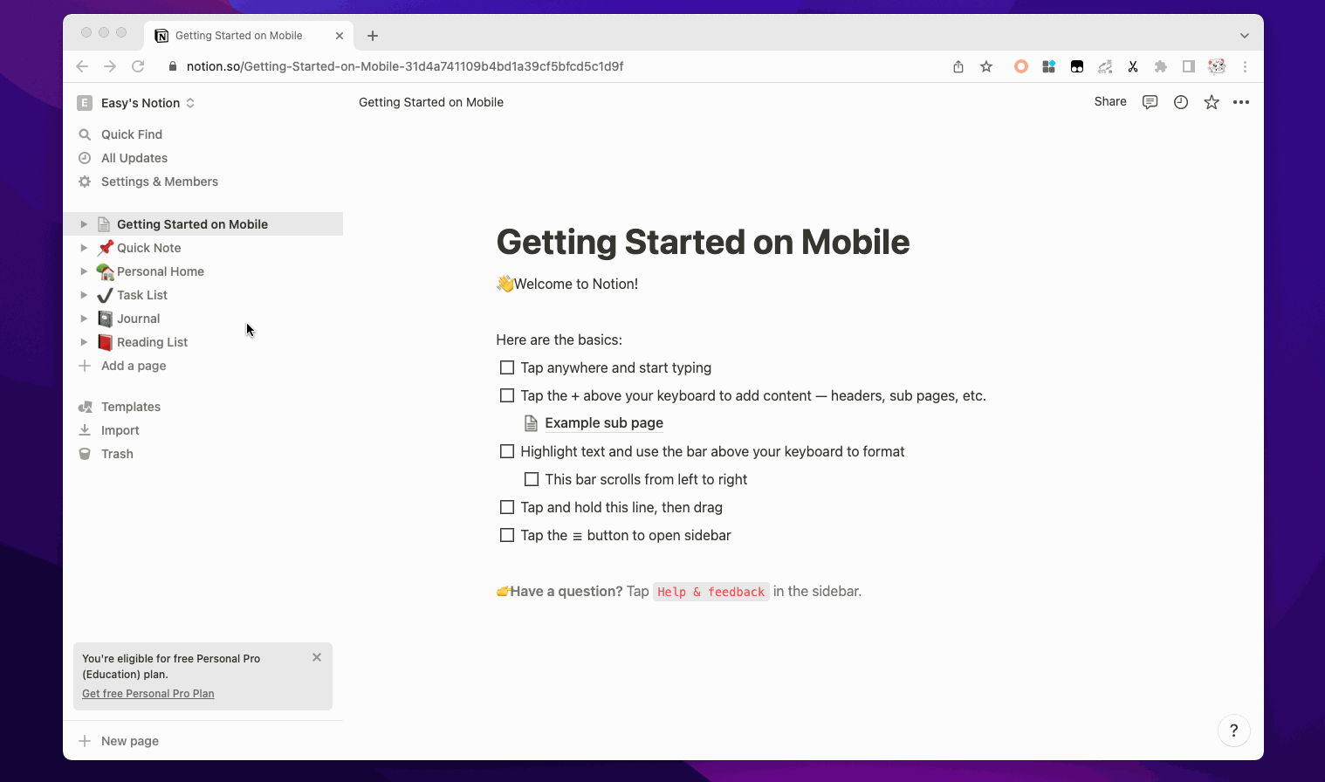Image resolution: width=1325 pixels, height=782 pixels.
Task: Dismiss the Personal Pro plan notice
Action: (x=317, y=657)
